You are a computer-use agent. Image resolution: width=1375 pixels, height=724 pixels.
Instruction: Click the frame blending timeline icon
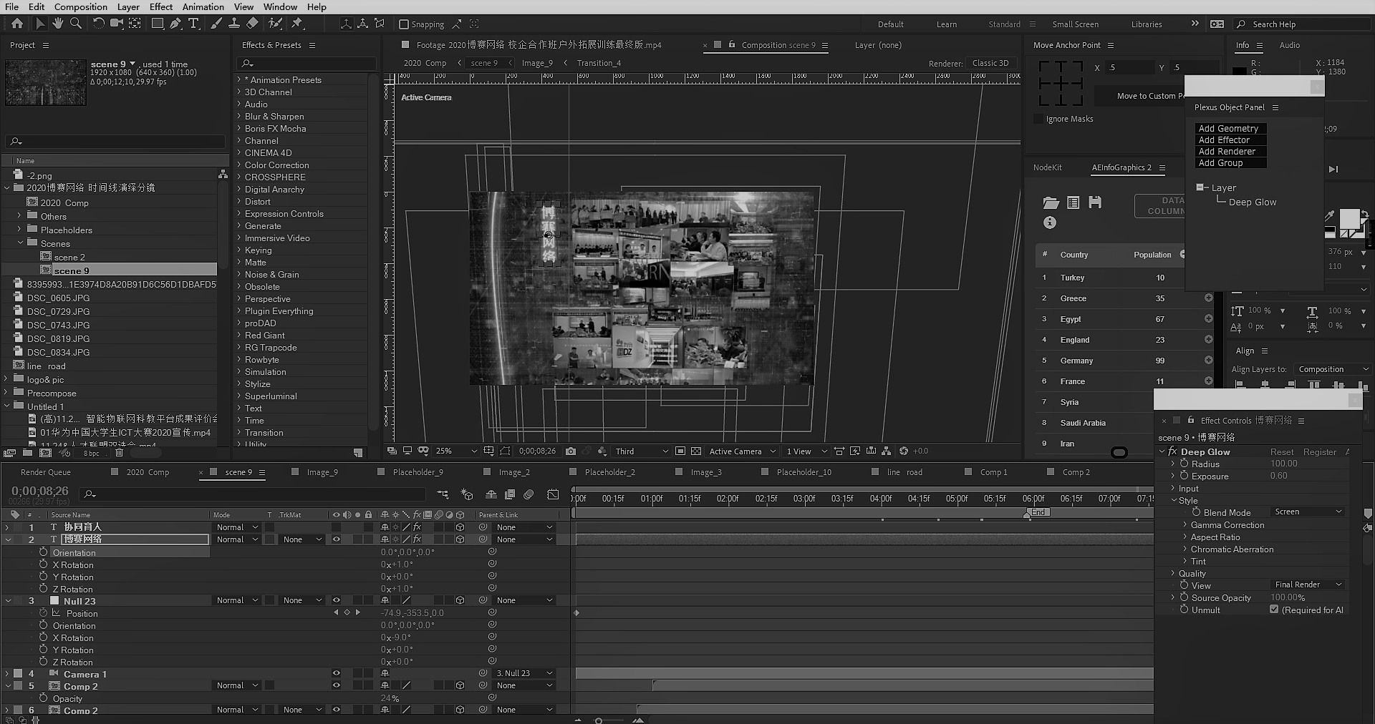pyautogui.click(x=510, y=494)
